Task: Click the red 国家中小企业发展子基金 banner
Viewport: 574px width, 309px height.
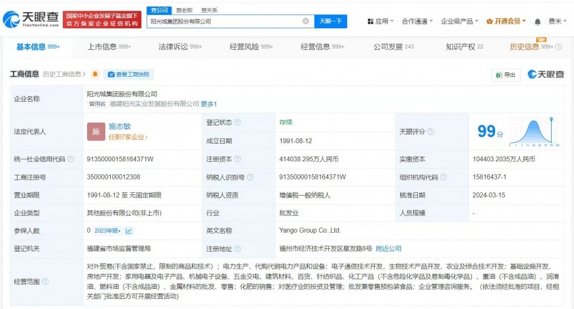Action: pyautogui.click(x=102, y=20)
